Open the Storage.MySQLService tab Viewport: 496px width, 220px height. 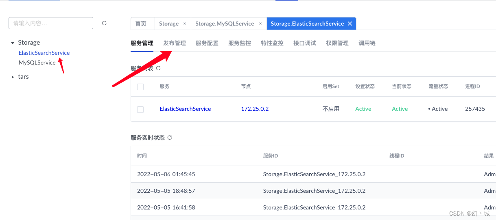pos(225,24)
